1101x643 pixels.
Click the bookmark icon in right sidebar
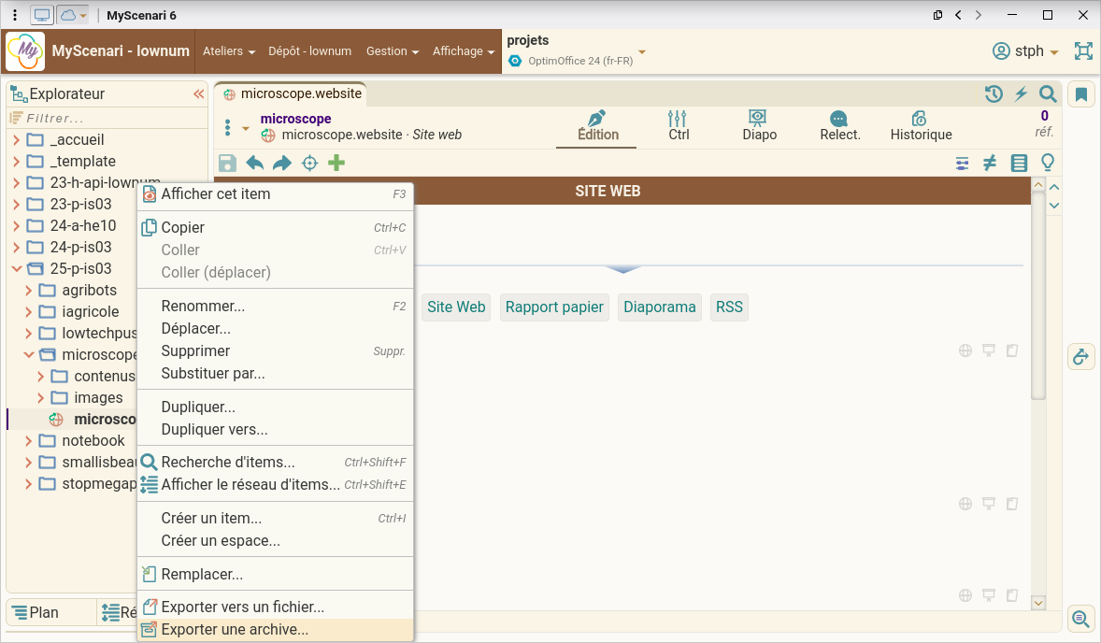[1081, 94]
